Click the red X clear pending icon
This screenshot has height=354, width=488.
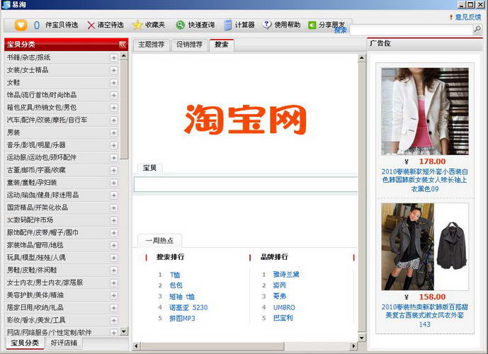[91, 25]
